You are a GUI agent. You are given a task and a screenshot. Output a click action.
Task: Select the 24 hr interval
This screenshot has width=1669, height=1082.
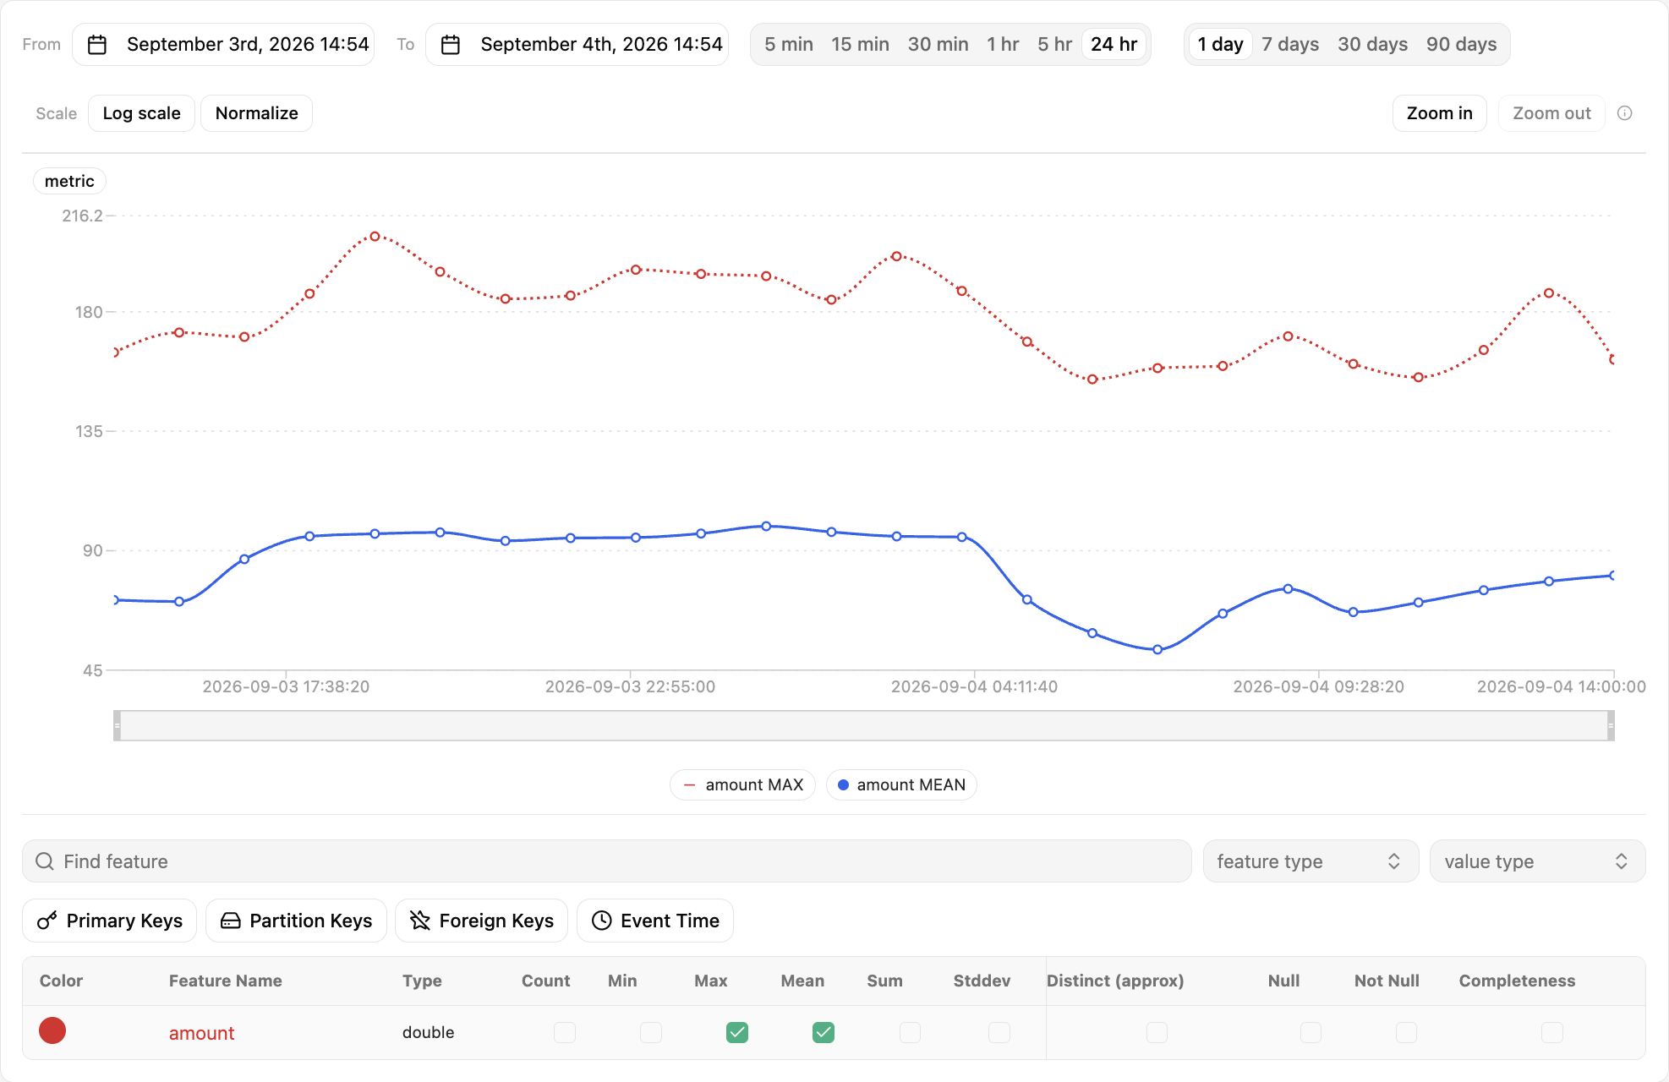1114,45
